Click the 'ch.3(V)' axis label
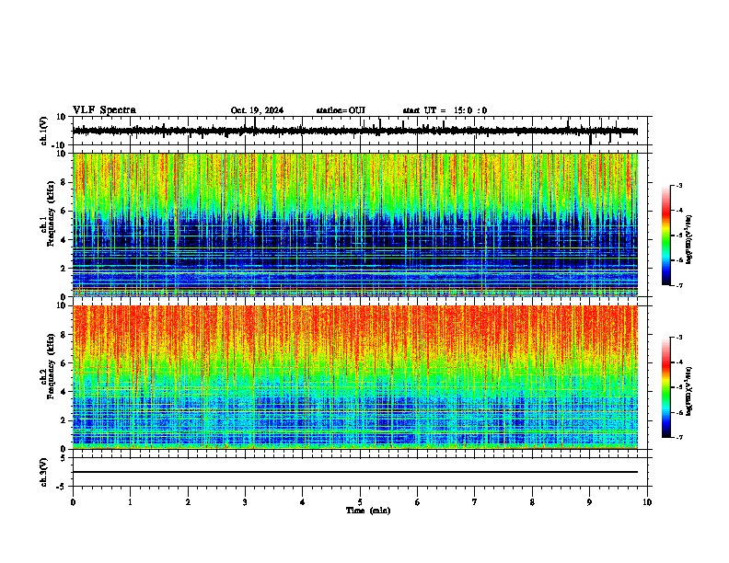The width and height of the screenshot is (729, 563). click(x=44, y=472)
